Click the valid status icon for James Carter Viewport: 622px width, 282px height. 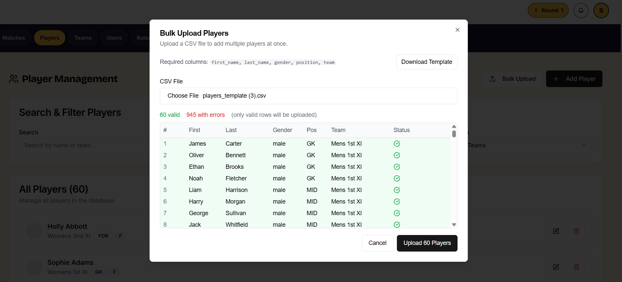pyautogui.click(x=397, y=144)
